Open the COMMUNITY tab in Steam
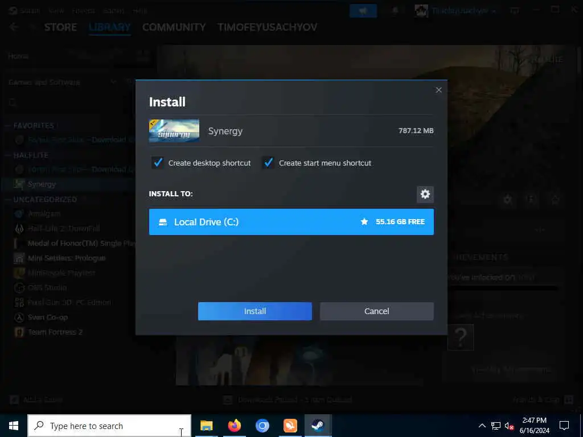The width and height of the screenshot is (583, 437). coord(174,27)
